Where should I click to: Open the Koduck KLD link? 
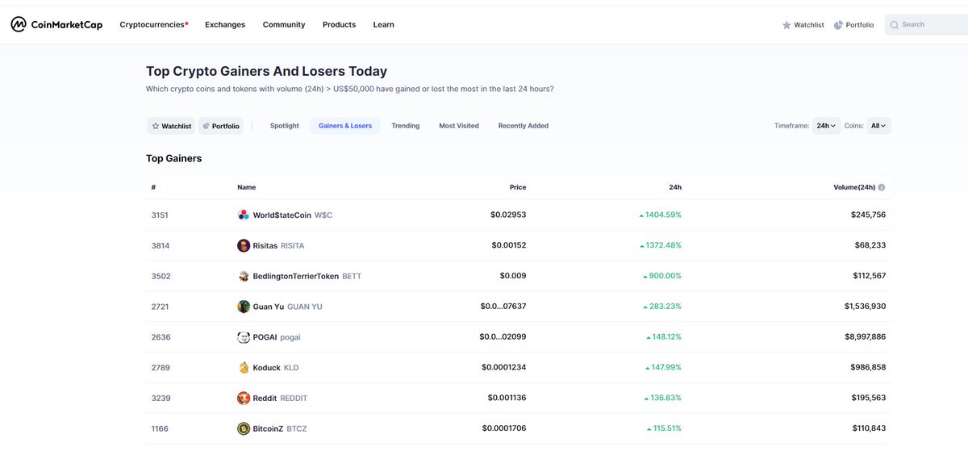click(x=268, y=367)
